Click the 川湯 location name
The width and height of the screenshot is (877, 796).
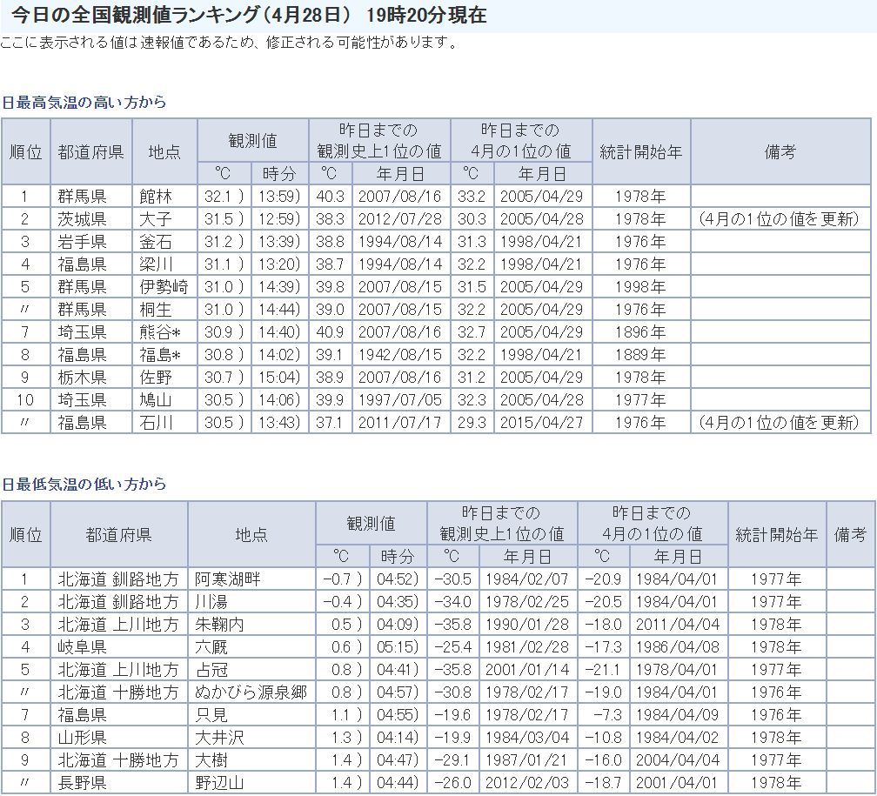click(x=211, y=602)
